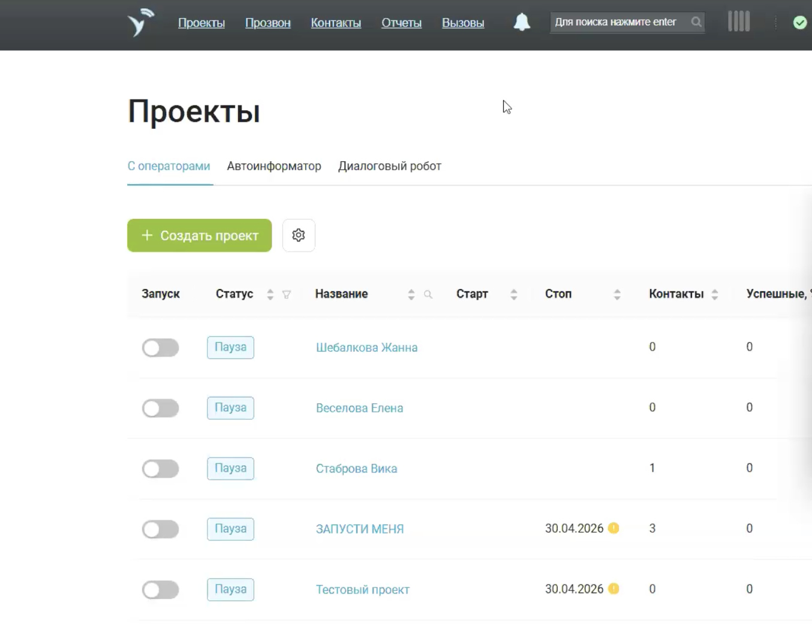
Task: Open Проекты in top navigation
Action: [202, 23]
